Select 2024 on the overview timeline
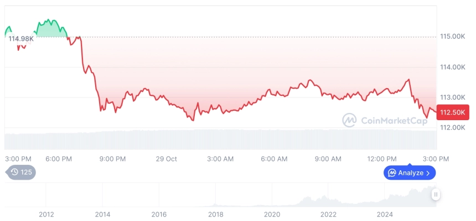 pos(385,214)
